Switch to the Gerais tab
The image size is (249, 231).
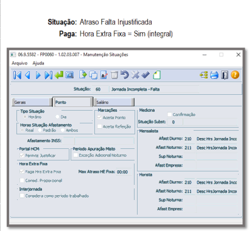click(x=32, y=102)
